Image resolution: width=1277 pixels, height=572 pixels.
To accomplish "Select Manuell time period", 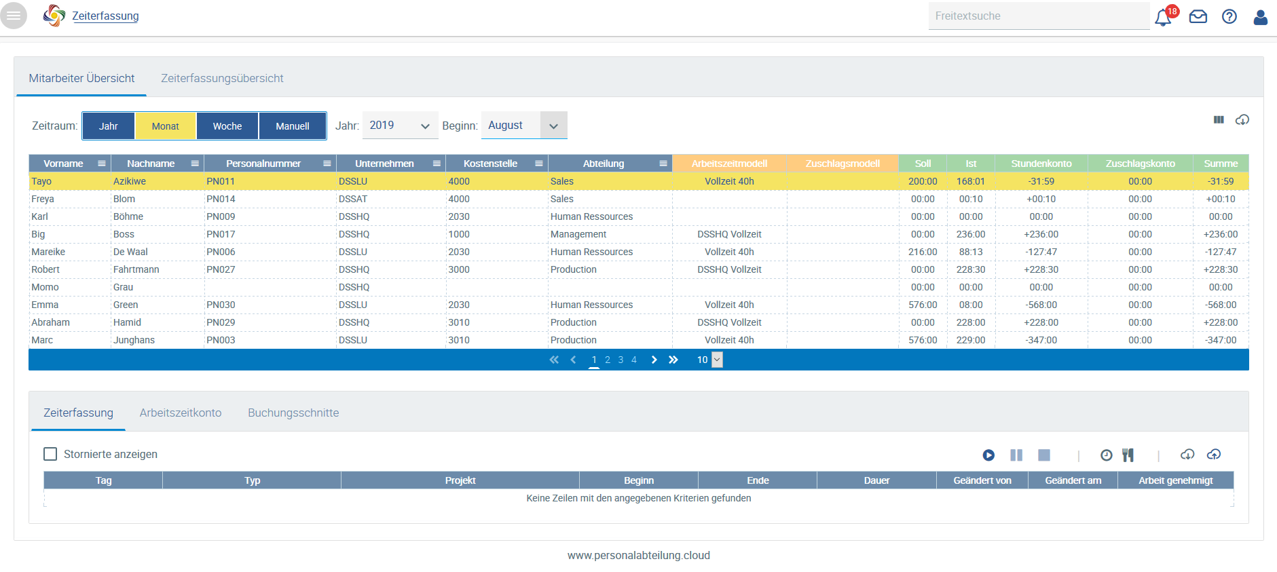I will point(293,126).
